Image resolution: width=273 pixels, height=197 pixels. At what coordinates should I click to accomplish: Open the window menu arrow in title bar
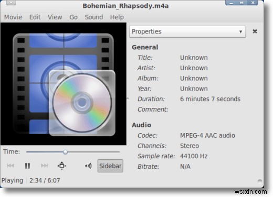(11, 3)
